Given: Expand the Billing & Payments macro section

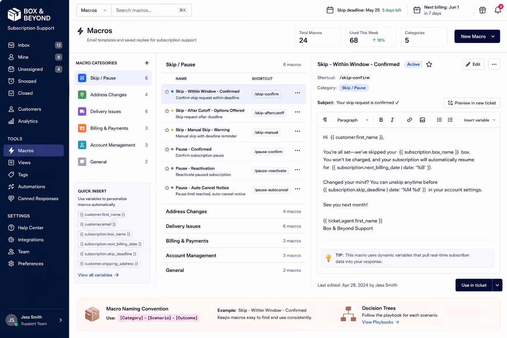Looking at the screenshot, I should (x=233, y=241).
